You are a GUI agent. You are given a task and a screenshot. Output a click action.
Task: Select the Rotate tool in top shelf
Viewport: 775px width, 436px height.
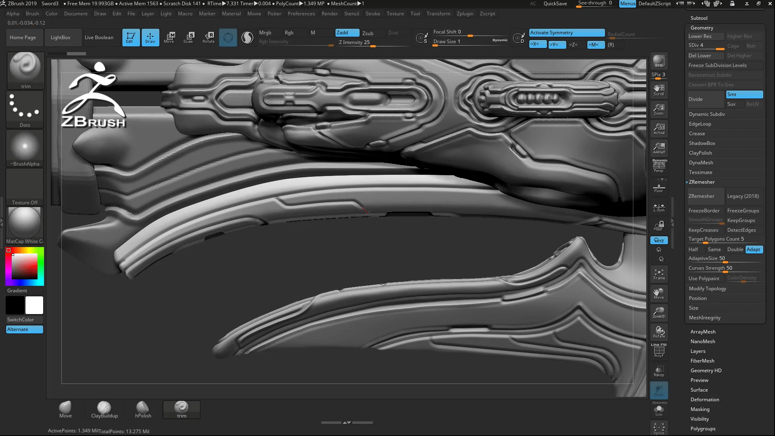click(209, 37)
